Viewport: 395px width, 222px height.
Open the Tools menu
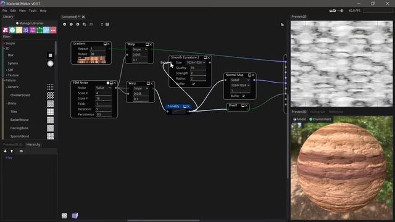(33, 10)
